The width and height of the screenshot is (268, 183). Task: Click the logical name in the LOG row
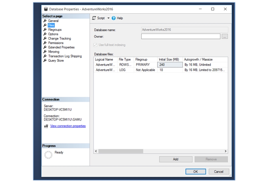coord(106,70)
